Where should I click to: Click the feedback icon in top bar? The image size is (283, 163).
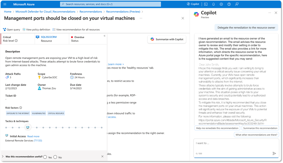tap(237, 4)
